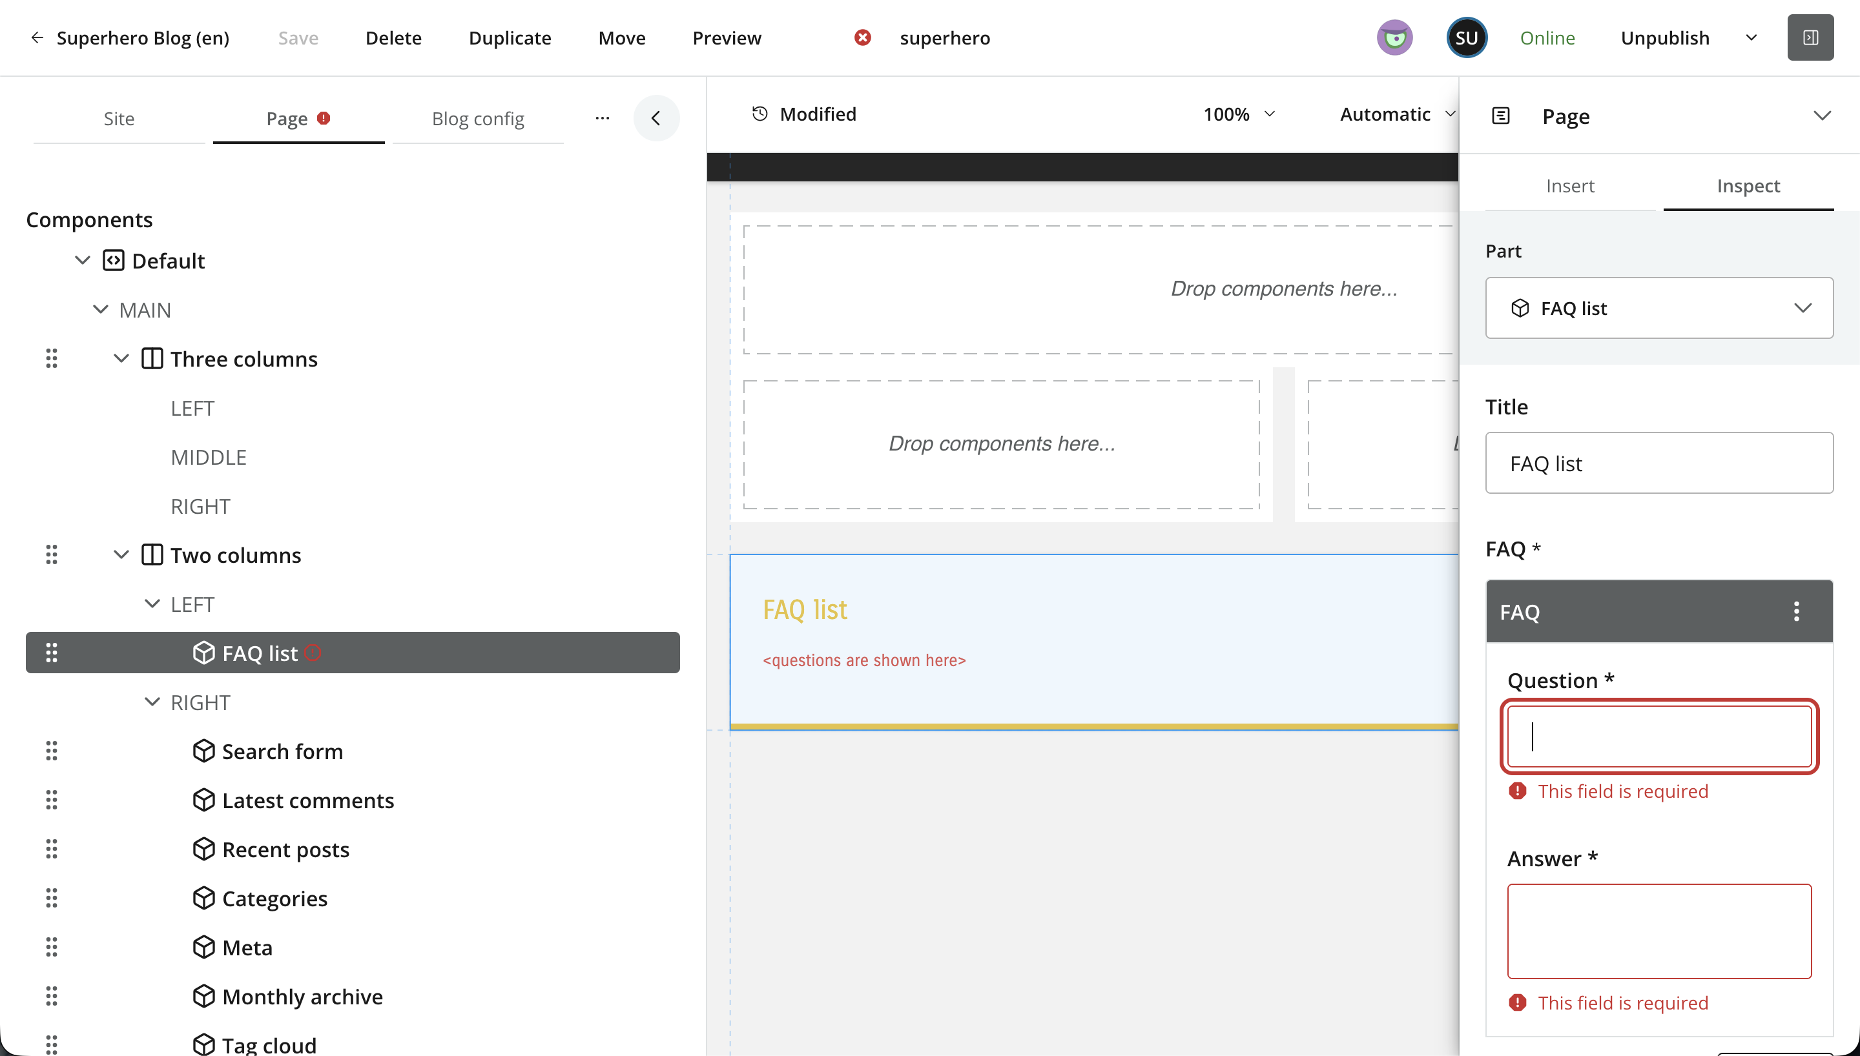Select the Inspect tab
The width and height of the screenshot is (1860, 1056).
[x=1748, y=186]
